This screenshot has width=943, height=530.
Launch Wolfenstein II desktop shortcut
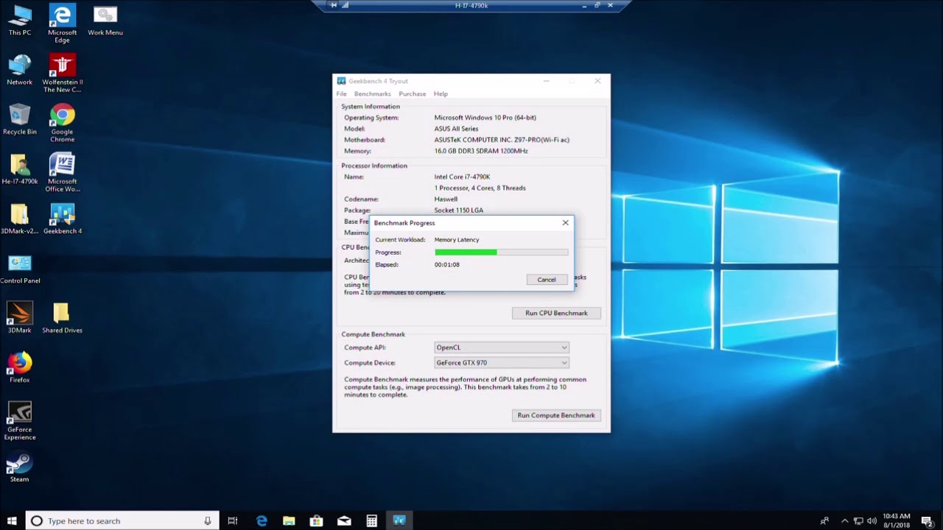click(x=62, y=74)
